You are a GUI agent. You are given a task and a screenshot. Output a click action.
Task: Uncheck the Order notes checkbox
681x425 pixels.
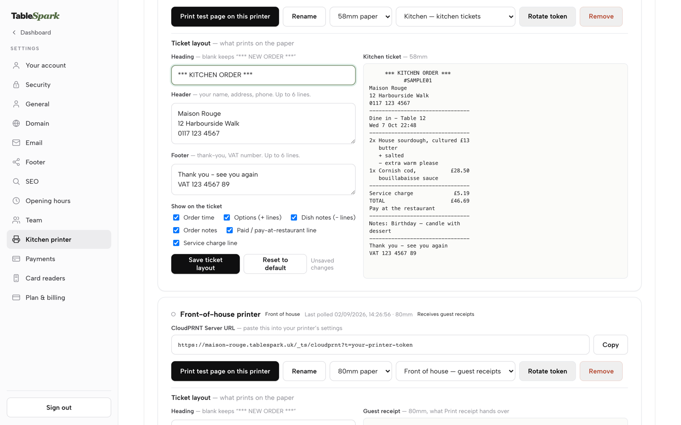point(176,230)
